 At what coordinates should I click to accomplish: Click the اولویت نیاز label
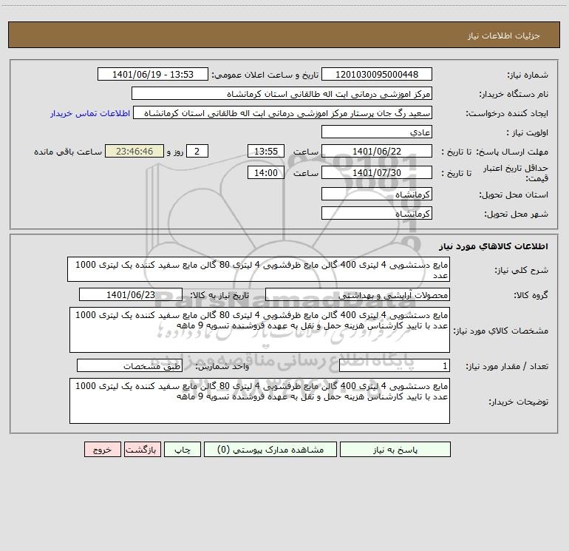[x=527, y=133]
